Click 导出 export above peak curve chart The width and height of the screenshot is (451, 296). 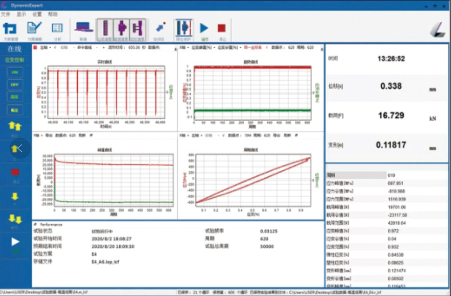coord(48,135)
